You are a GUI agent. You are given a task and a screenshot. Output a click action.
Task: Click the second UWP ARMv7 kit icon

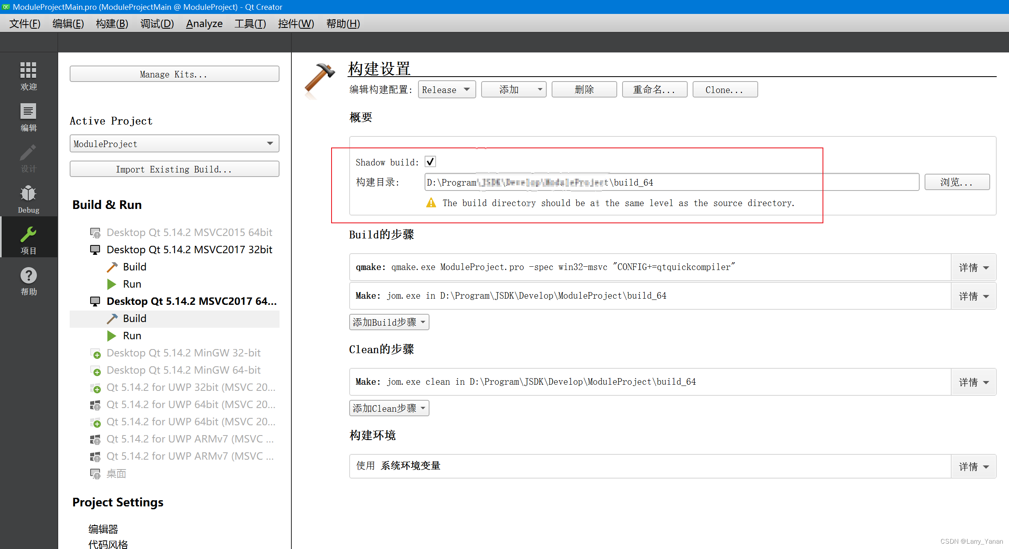tap(95, 456)
